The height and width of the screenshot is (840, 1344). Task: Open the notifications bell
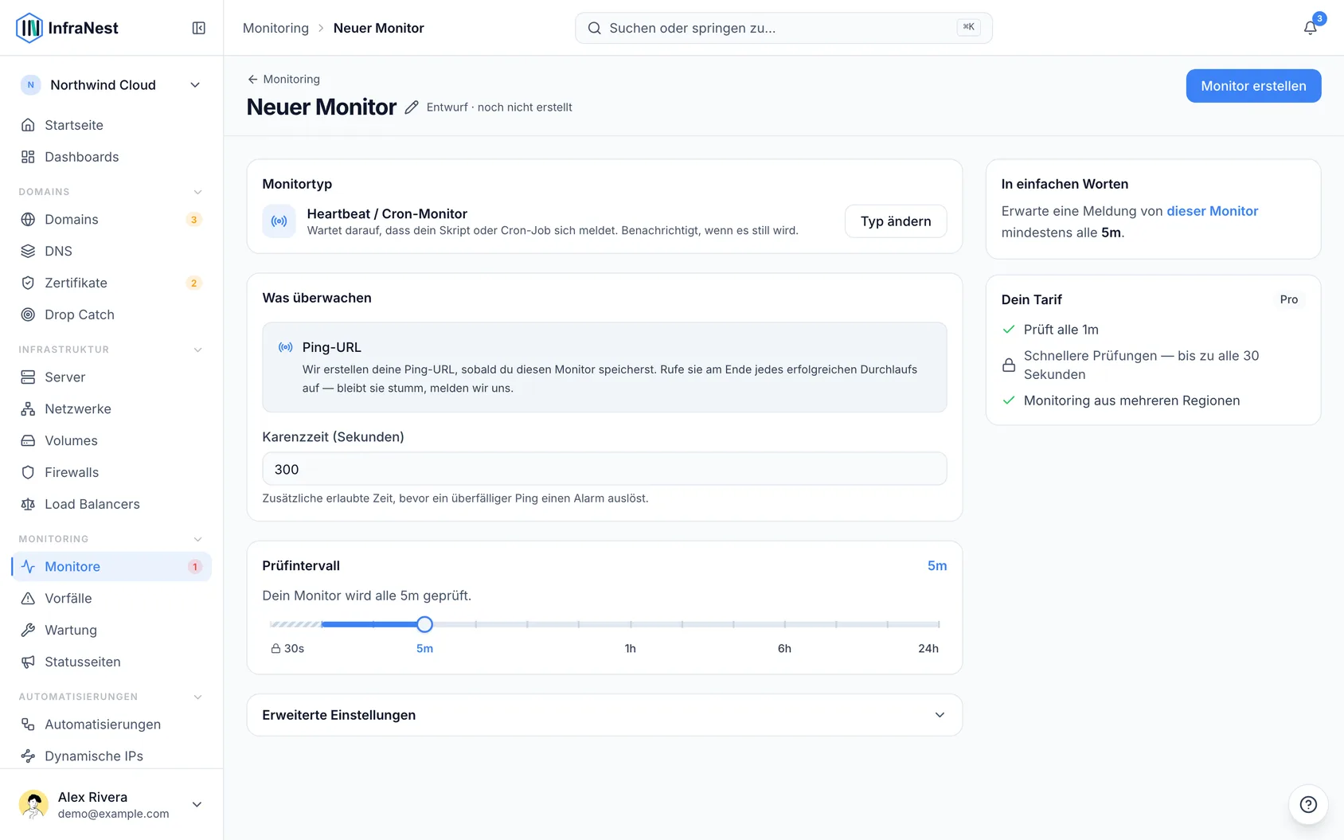pos(1310,28)
